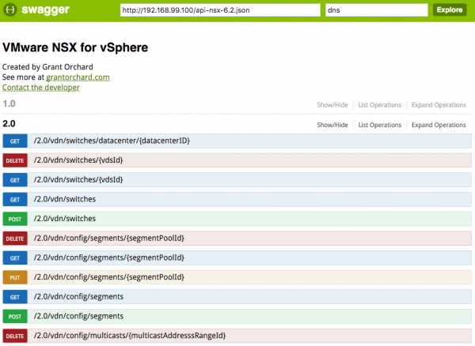Click Show/Hide for section 1.0
Screen dimensions: 475x346
coord(332,105)
